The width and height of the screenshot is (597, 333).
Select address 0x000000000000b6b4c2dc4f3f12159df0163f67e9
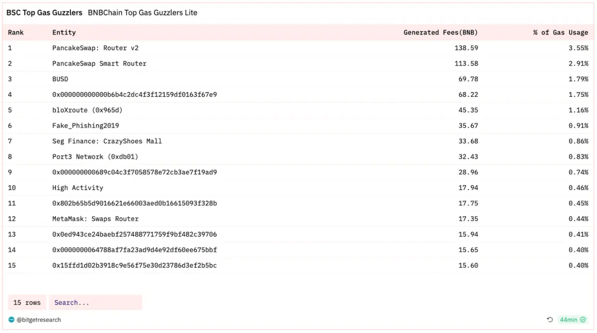(134, 95)
